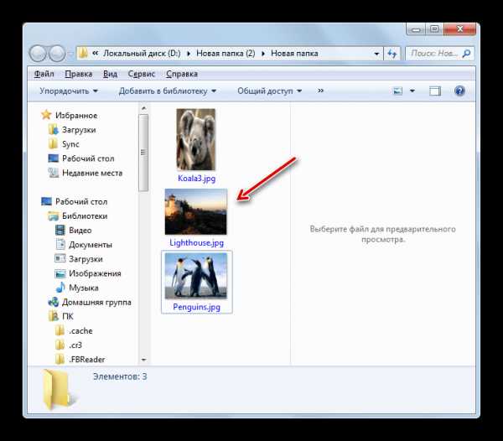Image resolution: width=503 pixels, height=441 pixels.
Task: Open the Вид menu
Action: click(110, 74)
